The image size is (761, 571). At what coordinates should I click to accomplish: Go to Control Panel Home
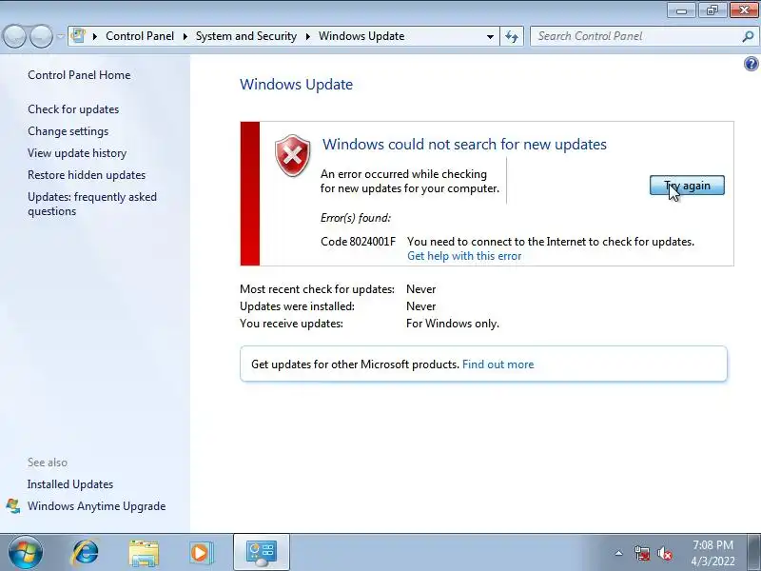click(x=79, y=75)
